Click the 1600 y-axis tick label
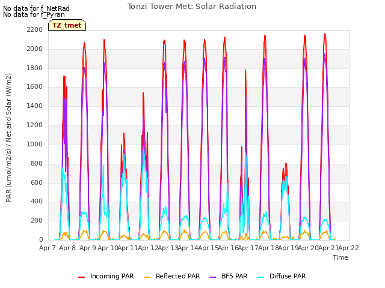 (35, 87)
